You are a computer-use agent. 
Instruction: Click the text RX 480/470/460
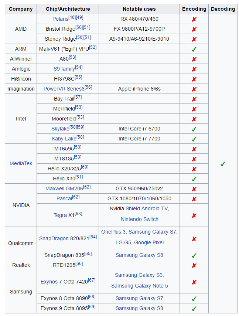click(x=139, y=19)
